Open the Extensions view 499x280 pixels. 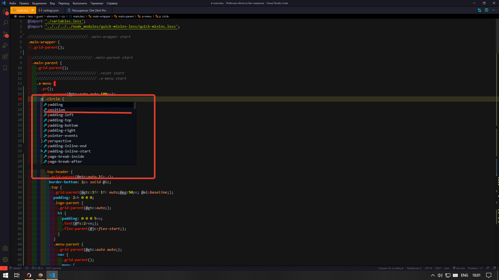pyautogui.click(x=5, y=57)
